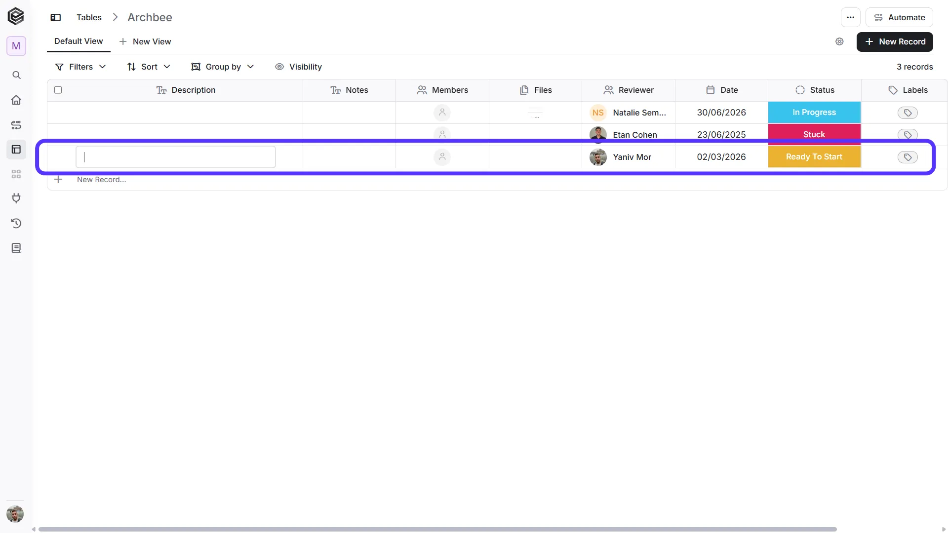Click the Archbee breadcrumb title
The width and height of the screenshot is (948, 533).
(150, 17)
